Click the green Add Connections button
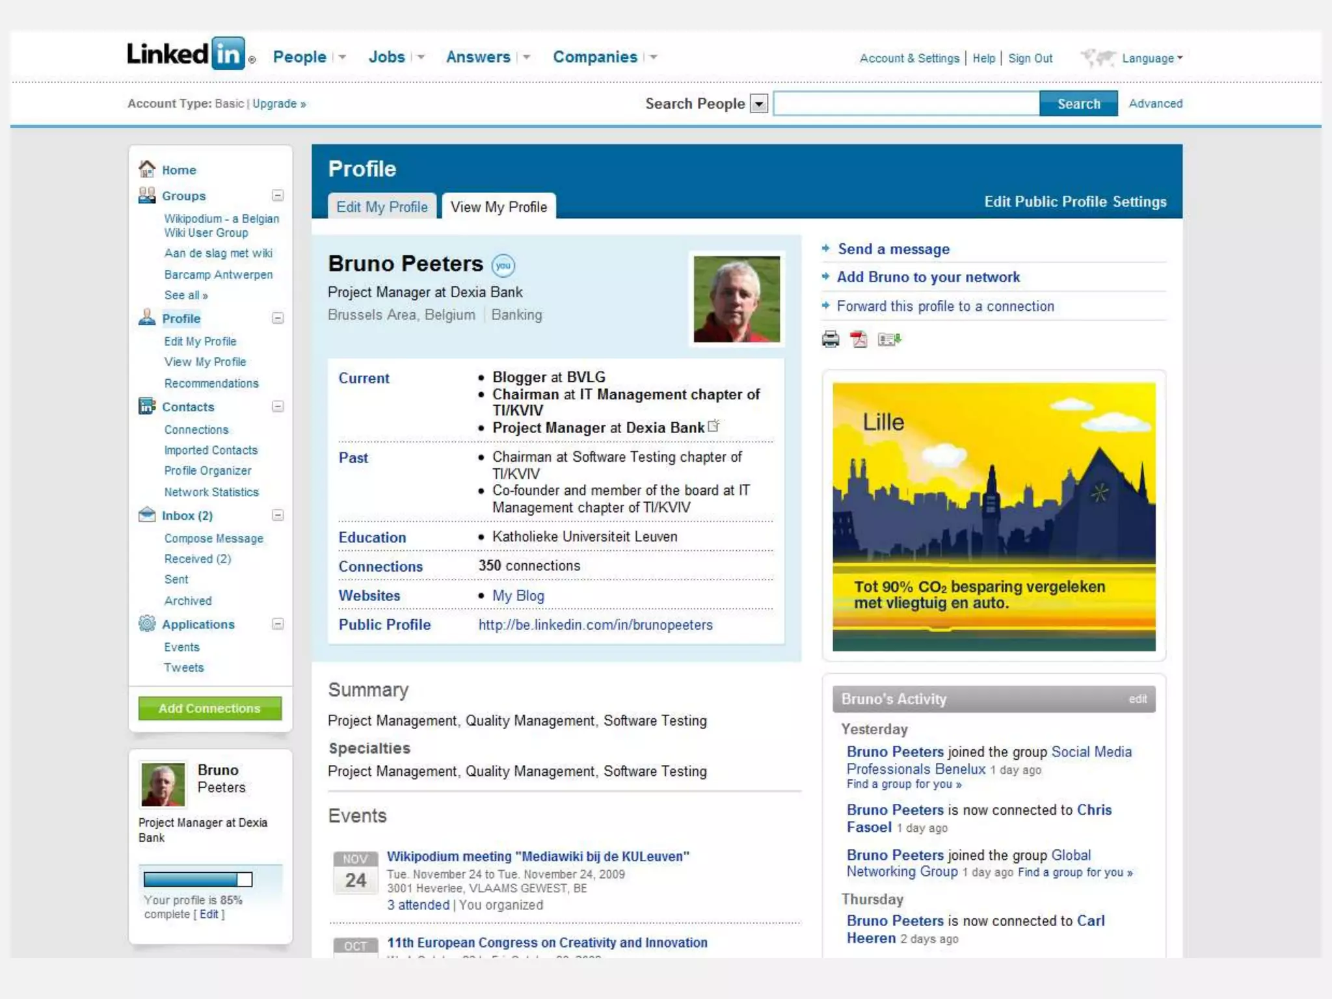This screenshot has width=1332, height=999. (209, 708)
